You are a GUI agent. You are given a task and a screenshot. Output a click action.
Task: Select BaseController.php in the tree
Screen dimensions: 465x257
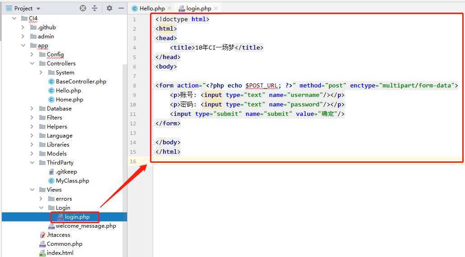(x=81, y=81)
